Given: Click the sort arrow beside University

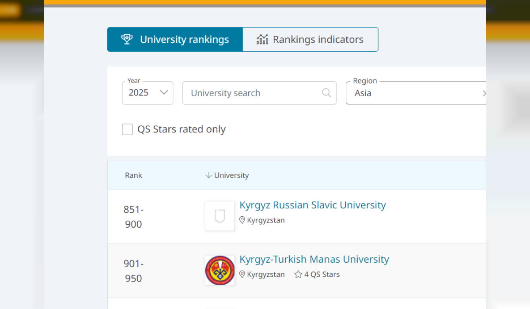Looking at the screenshot, I should coord(209,175).
